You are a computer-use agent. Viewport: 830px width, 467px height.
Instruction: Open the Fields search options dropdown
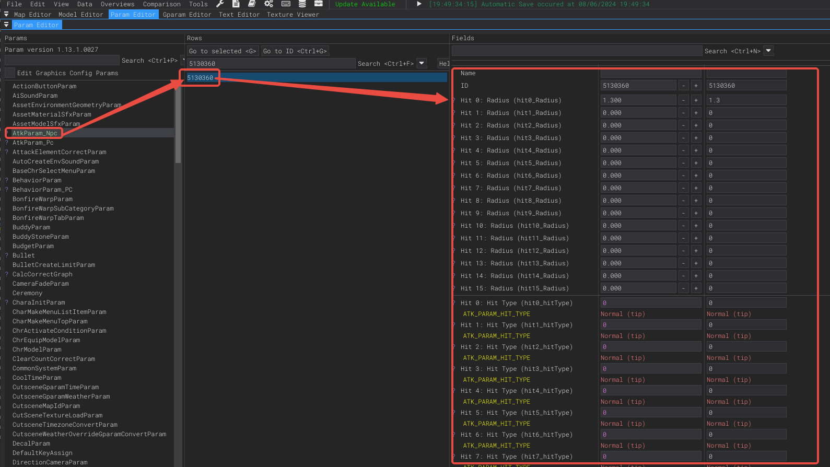tap(768, 51)
